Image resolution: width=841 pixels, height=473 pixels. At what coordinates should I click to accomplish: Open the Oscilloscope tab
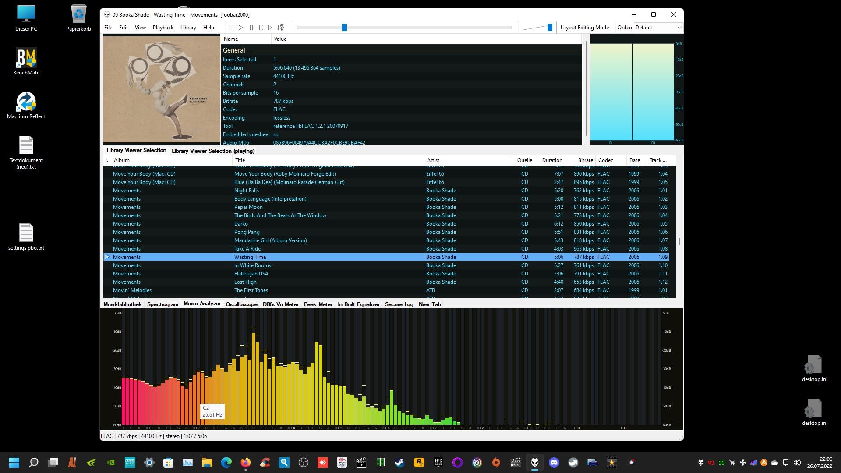[x=241, y=304]
